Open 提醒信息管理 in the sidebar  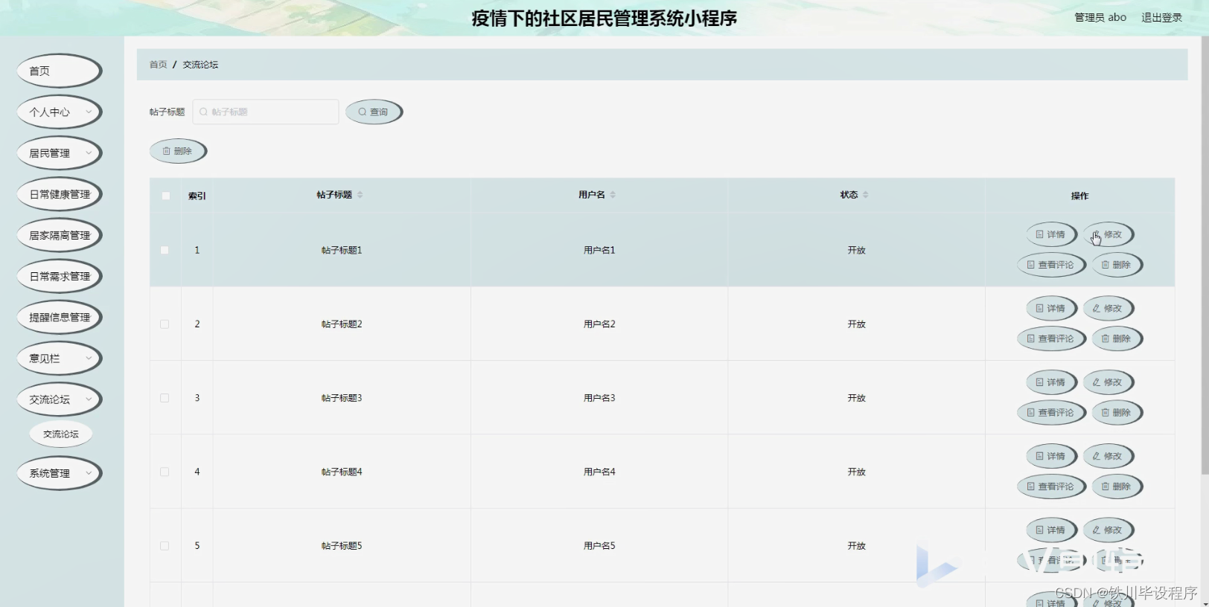pyautogui.click(x=59, y=317)
